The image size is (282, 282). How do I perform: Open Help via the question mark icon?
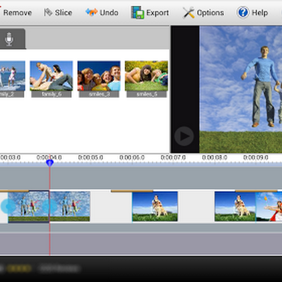(x=243, y=13)
